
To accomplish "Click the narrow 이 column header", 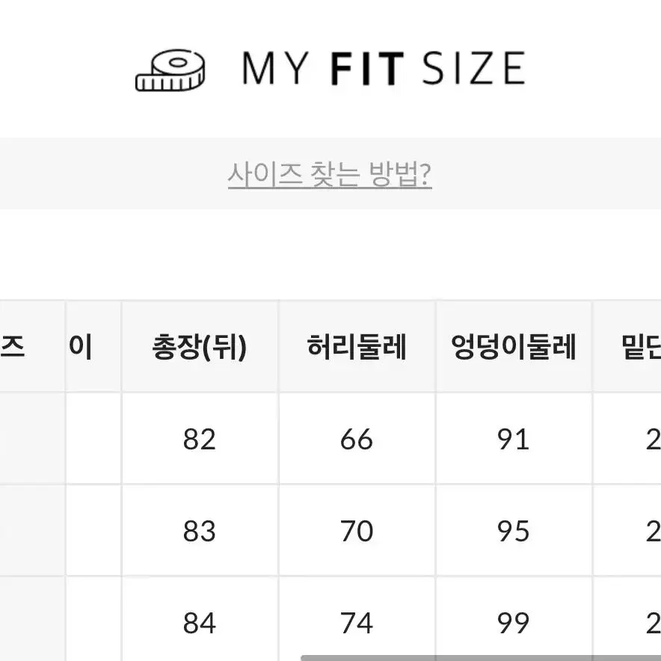I will pyautogui.click(x=93, y=346).
